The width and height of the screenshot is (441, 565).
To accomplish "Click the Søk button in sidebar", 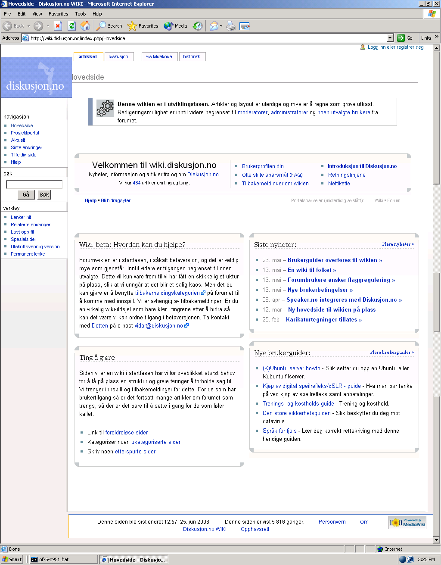I will tap(44, 195).
